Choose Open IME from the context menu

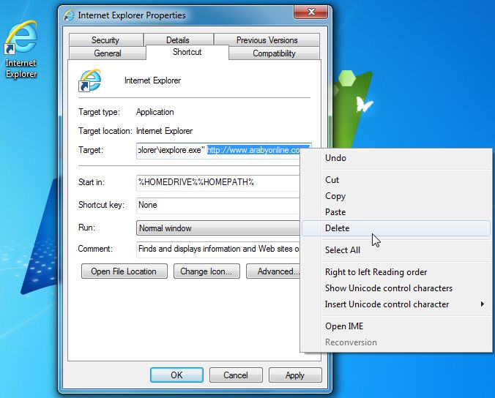coord(396,326)
